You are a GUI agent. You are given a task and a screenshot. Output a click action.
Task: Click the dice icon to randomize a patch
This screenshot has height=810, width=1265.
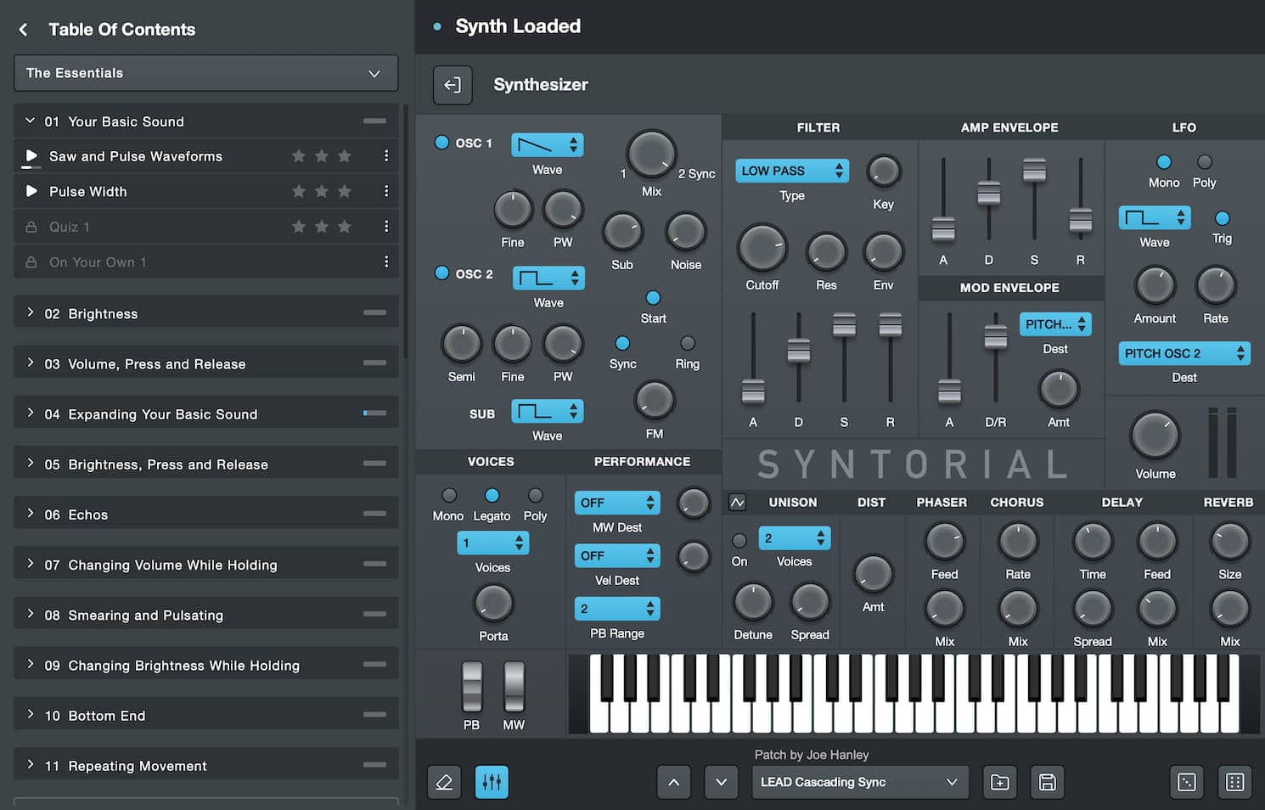click(1186, 782)
